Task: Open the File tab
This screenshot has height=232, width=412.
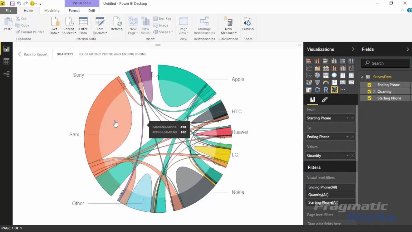Action: 8,10
